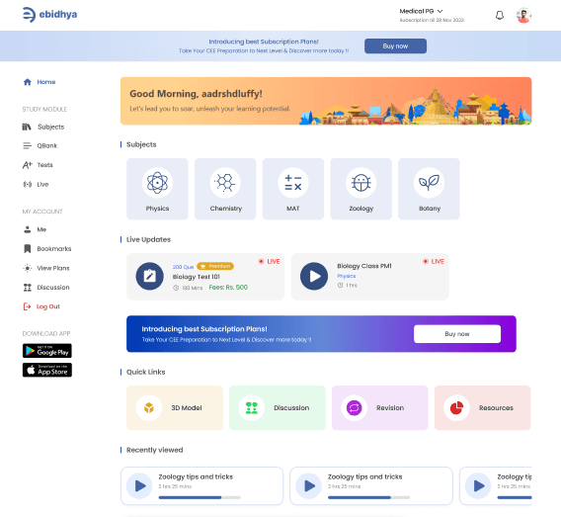
Task: Open the Chemistry subject card
Action: (x=225, y=189)
